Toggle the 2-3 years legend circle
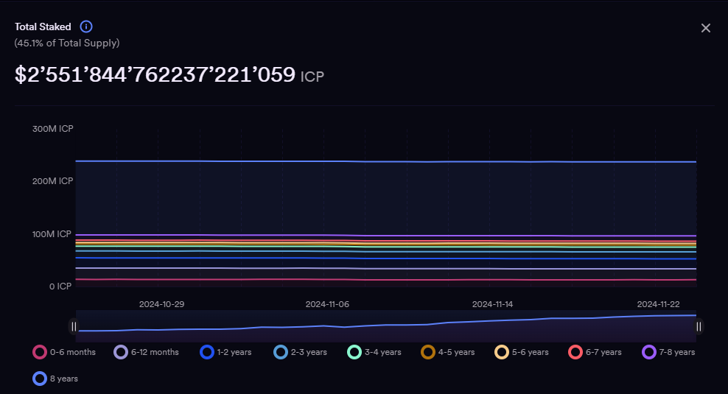 point(281,352)
